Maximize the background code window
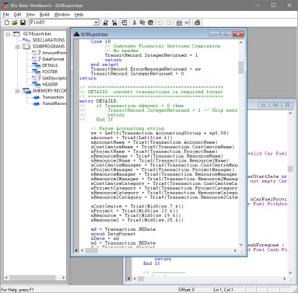The width and height of the screenshot is (298, 293). pyautogui.click(x=275, y=105)
